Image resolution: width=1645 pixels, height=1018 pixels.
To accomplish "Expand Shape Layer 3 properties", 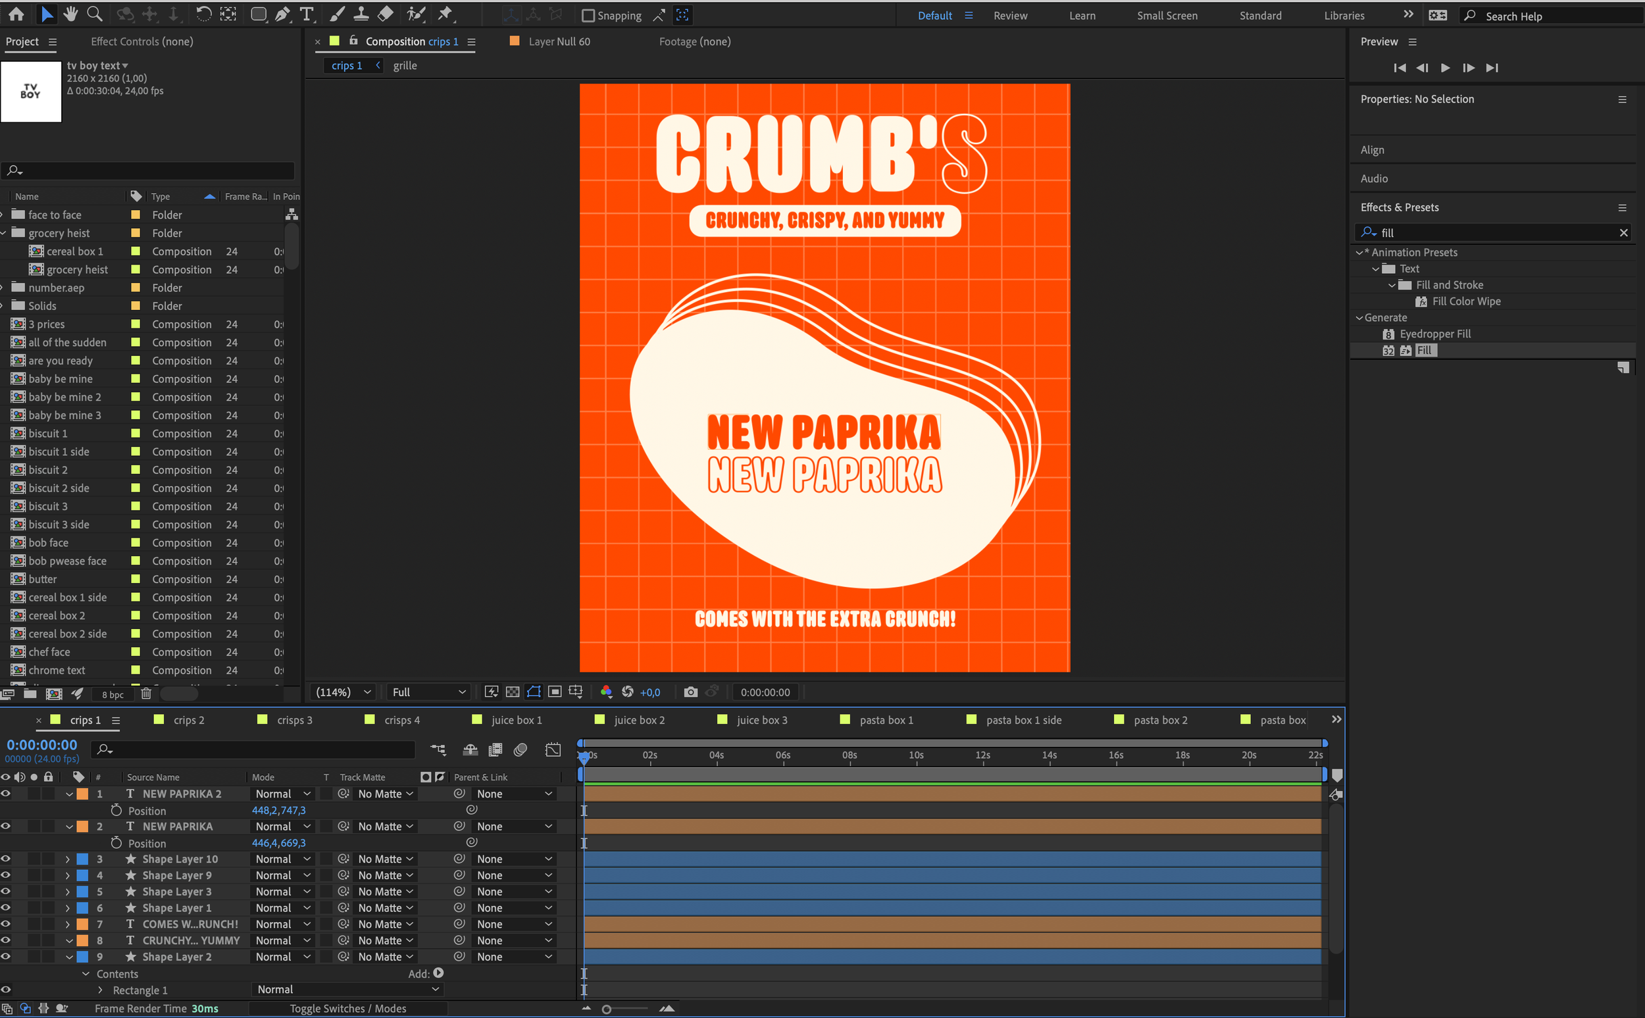I will coord(68,892).
